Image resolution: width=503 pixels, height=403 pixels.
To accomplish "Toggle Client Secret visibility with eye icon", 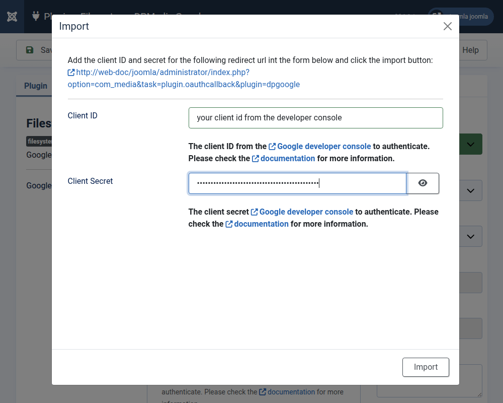I will [423, 183].
